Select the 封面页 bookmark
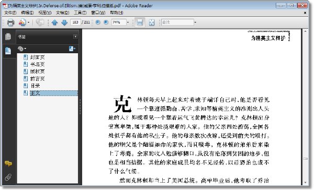This screenshot has height=191, width=314. pos(38,57)
